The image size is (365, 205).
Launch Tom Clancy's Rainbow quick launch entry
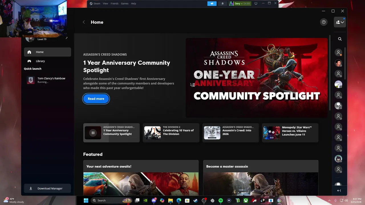[x=47, y=80]
